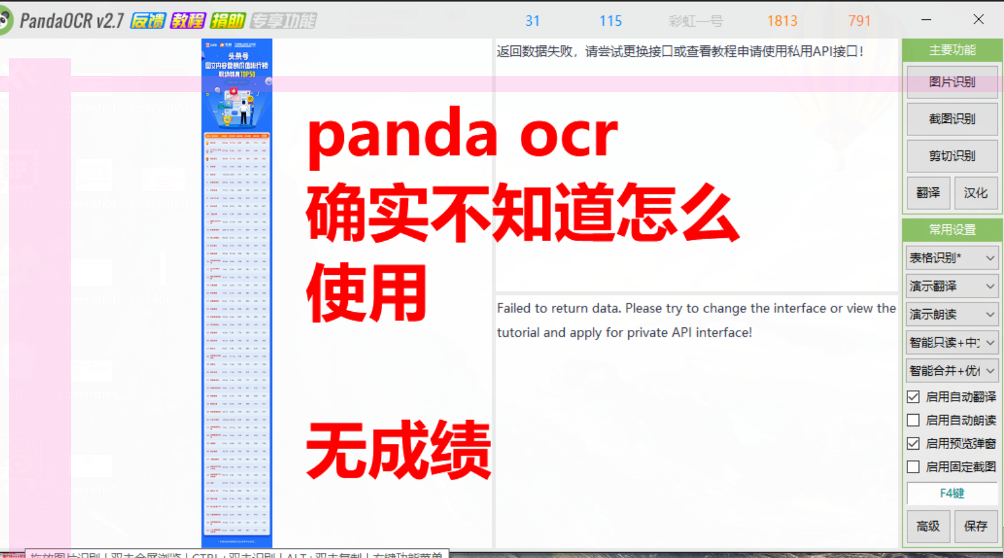Screen dimensions: 1004x558
Task: Click the tall preview image thumbnail
Action: 237,293
